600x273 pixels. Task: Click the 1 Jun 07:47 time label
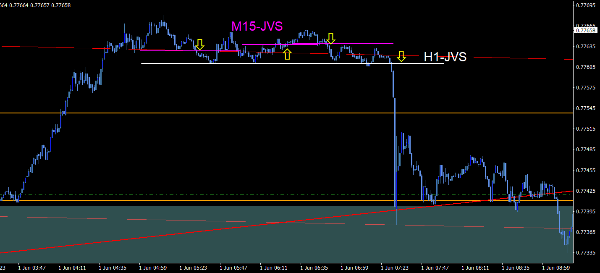point(435,268)
